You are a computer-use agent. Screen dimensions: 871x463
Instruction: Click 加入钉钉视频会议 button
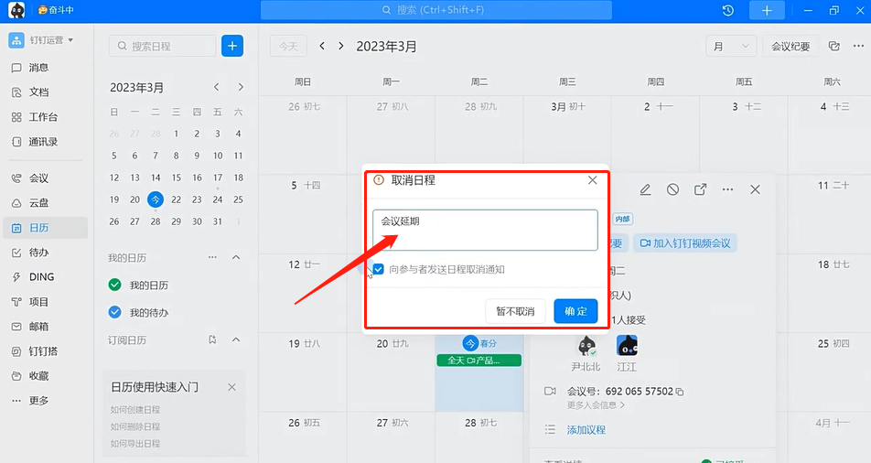[x=685, y=243]
